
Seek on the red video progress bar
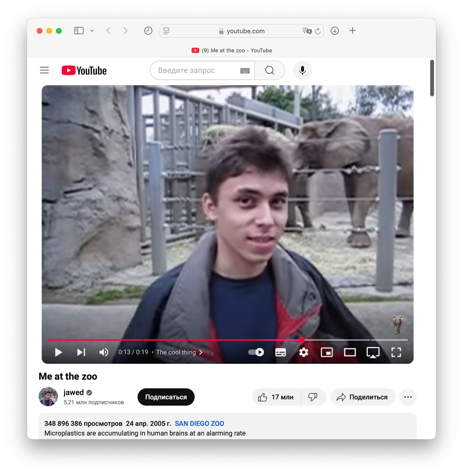point(223,340)
